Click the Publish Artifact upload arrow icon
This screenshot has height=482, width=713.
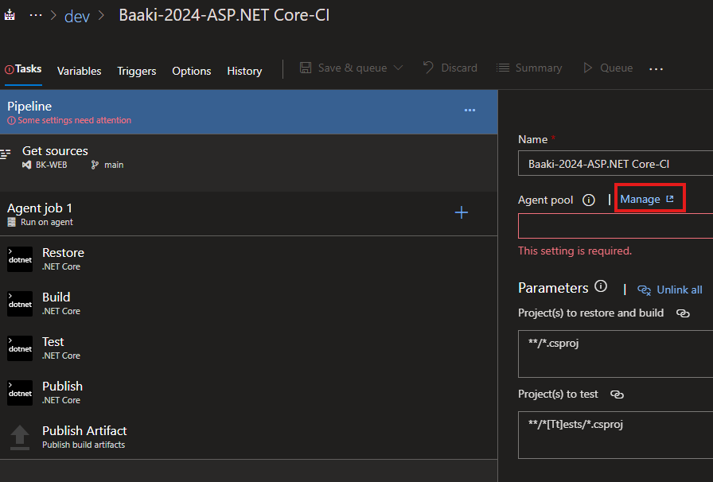20,437
